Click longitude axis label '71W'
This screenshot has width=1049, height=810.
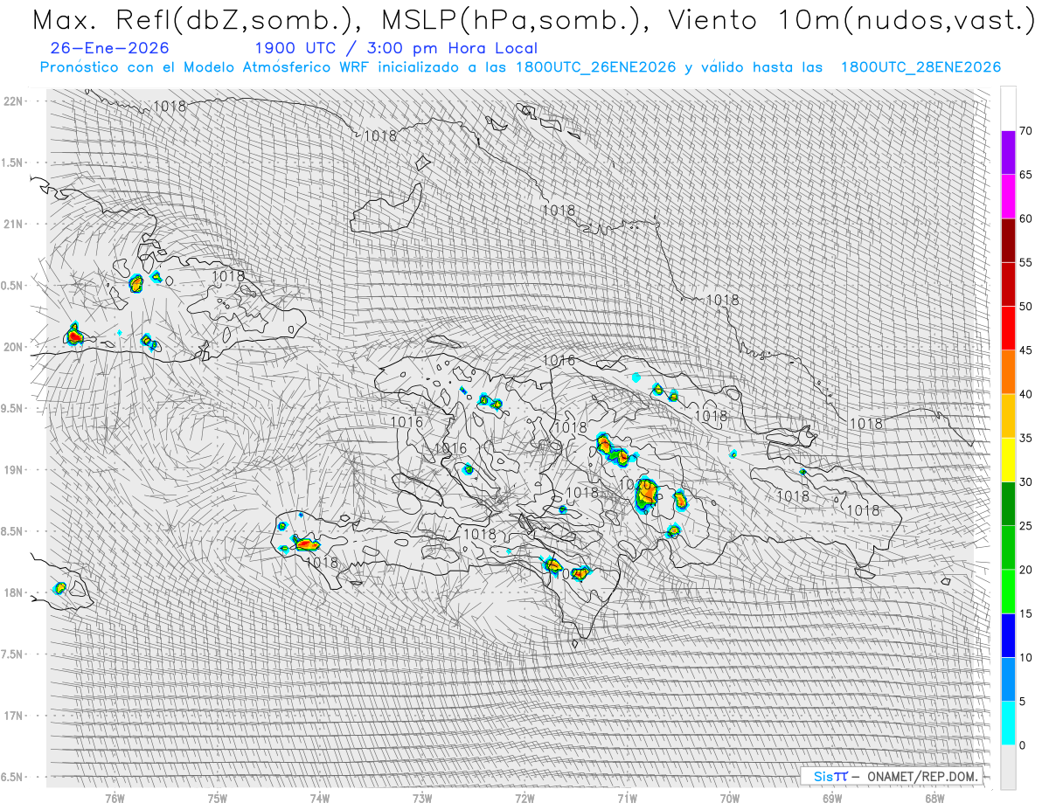627,799
